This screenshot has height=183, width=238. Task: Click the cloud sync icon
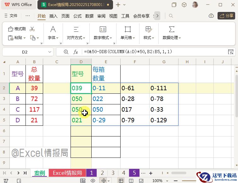[x=211, y=16]
